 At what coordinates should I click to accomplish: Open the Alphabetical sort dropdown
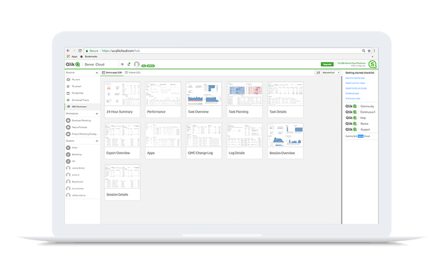point(331,73)
